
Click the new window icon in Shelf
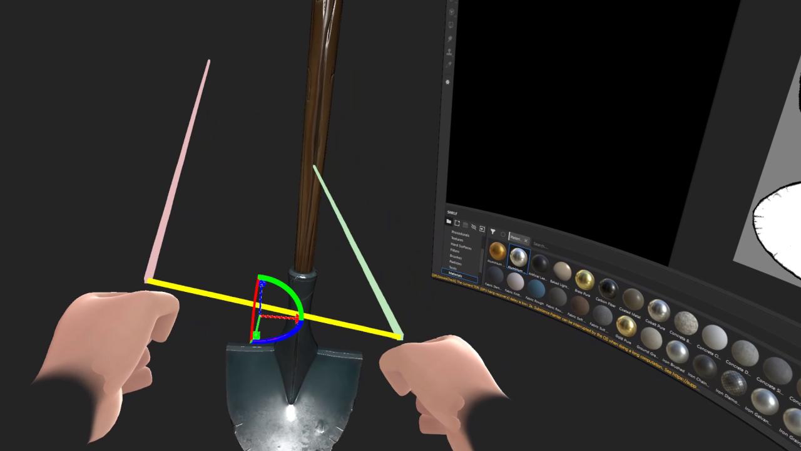point(457,224)
